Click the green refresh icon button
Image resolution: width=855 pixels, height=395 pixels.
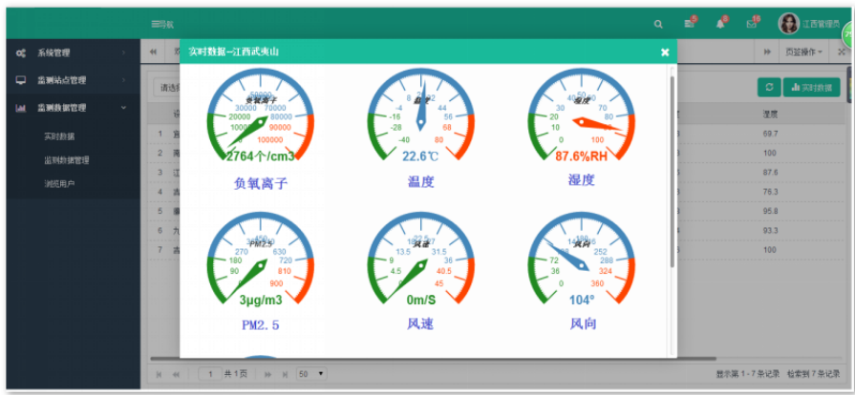click(x=768, y=87)
